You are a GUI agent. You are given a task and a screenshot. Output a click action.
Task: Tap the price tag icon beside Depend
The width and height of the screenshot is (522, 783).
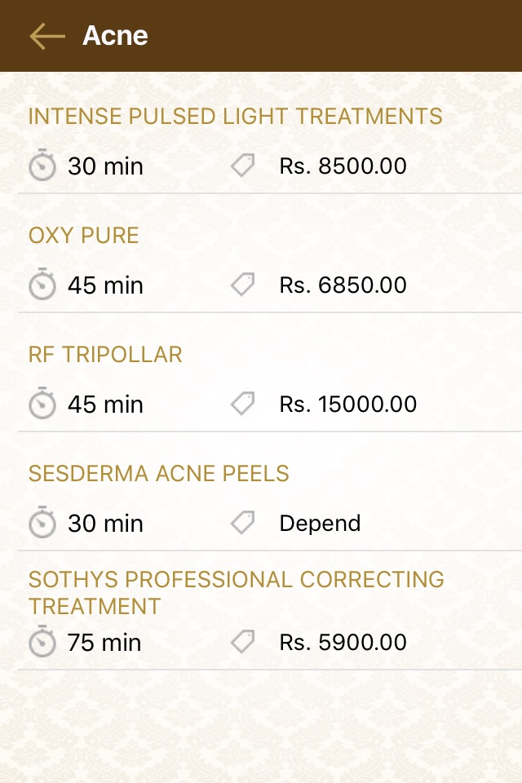tap(242, 523)
